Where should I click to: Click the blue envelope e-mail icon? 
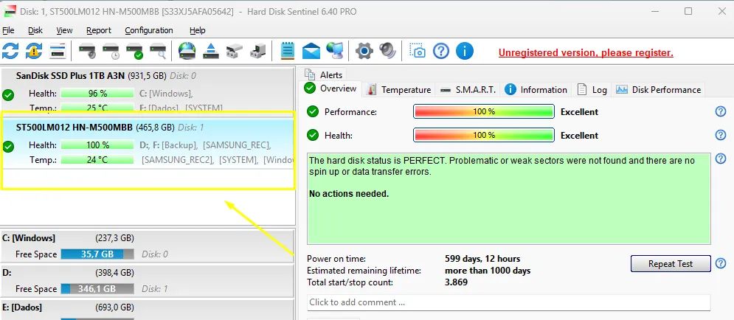[x=311, y=51]
